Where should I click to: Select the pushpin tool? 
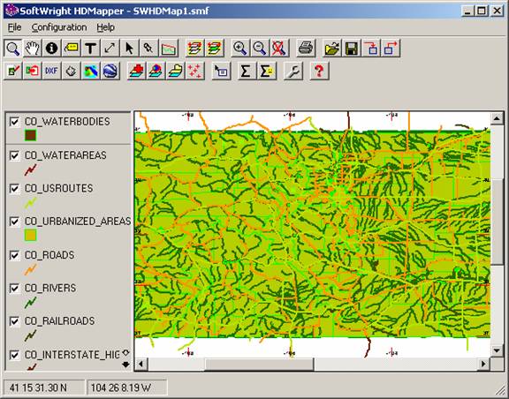tap(148, 49)
